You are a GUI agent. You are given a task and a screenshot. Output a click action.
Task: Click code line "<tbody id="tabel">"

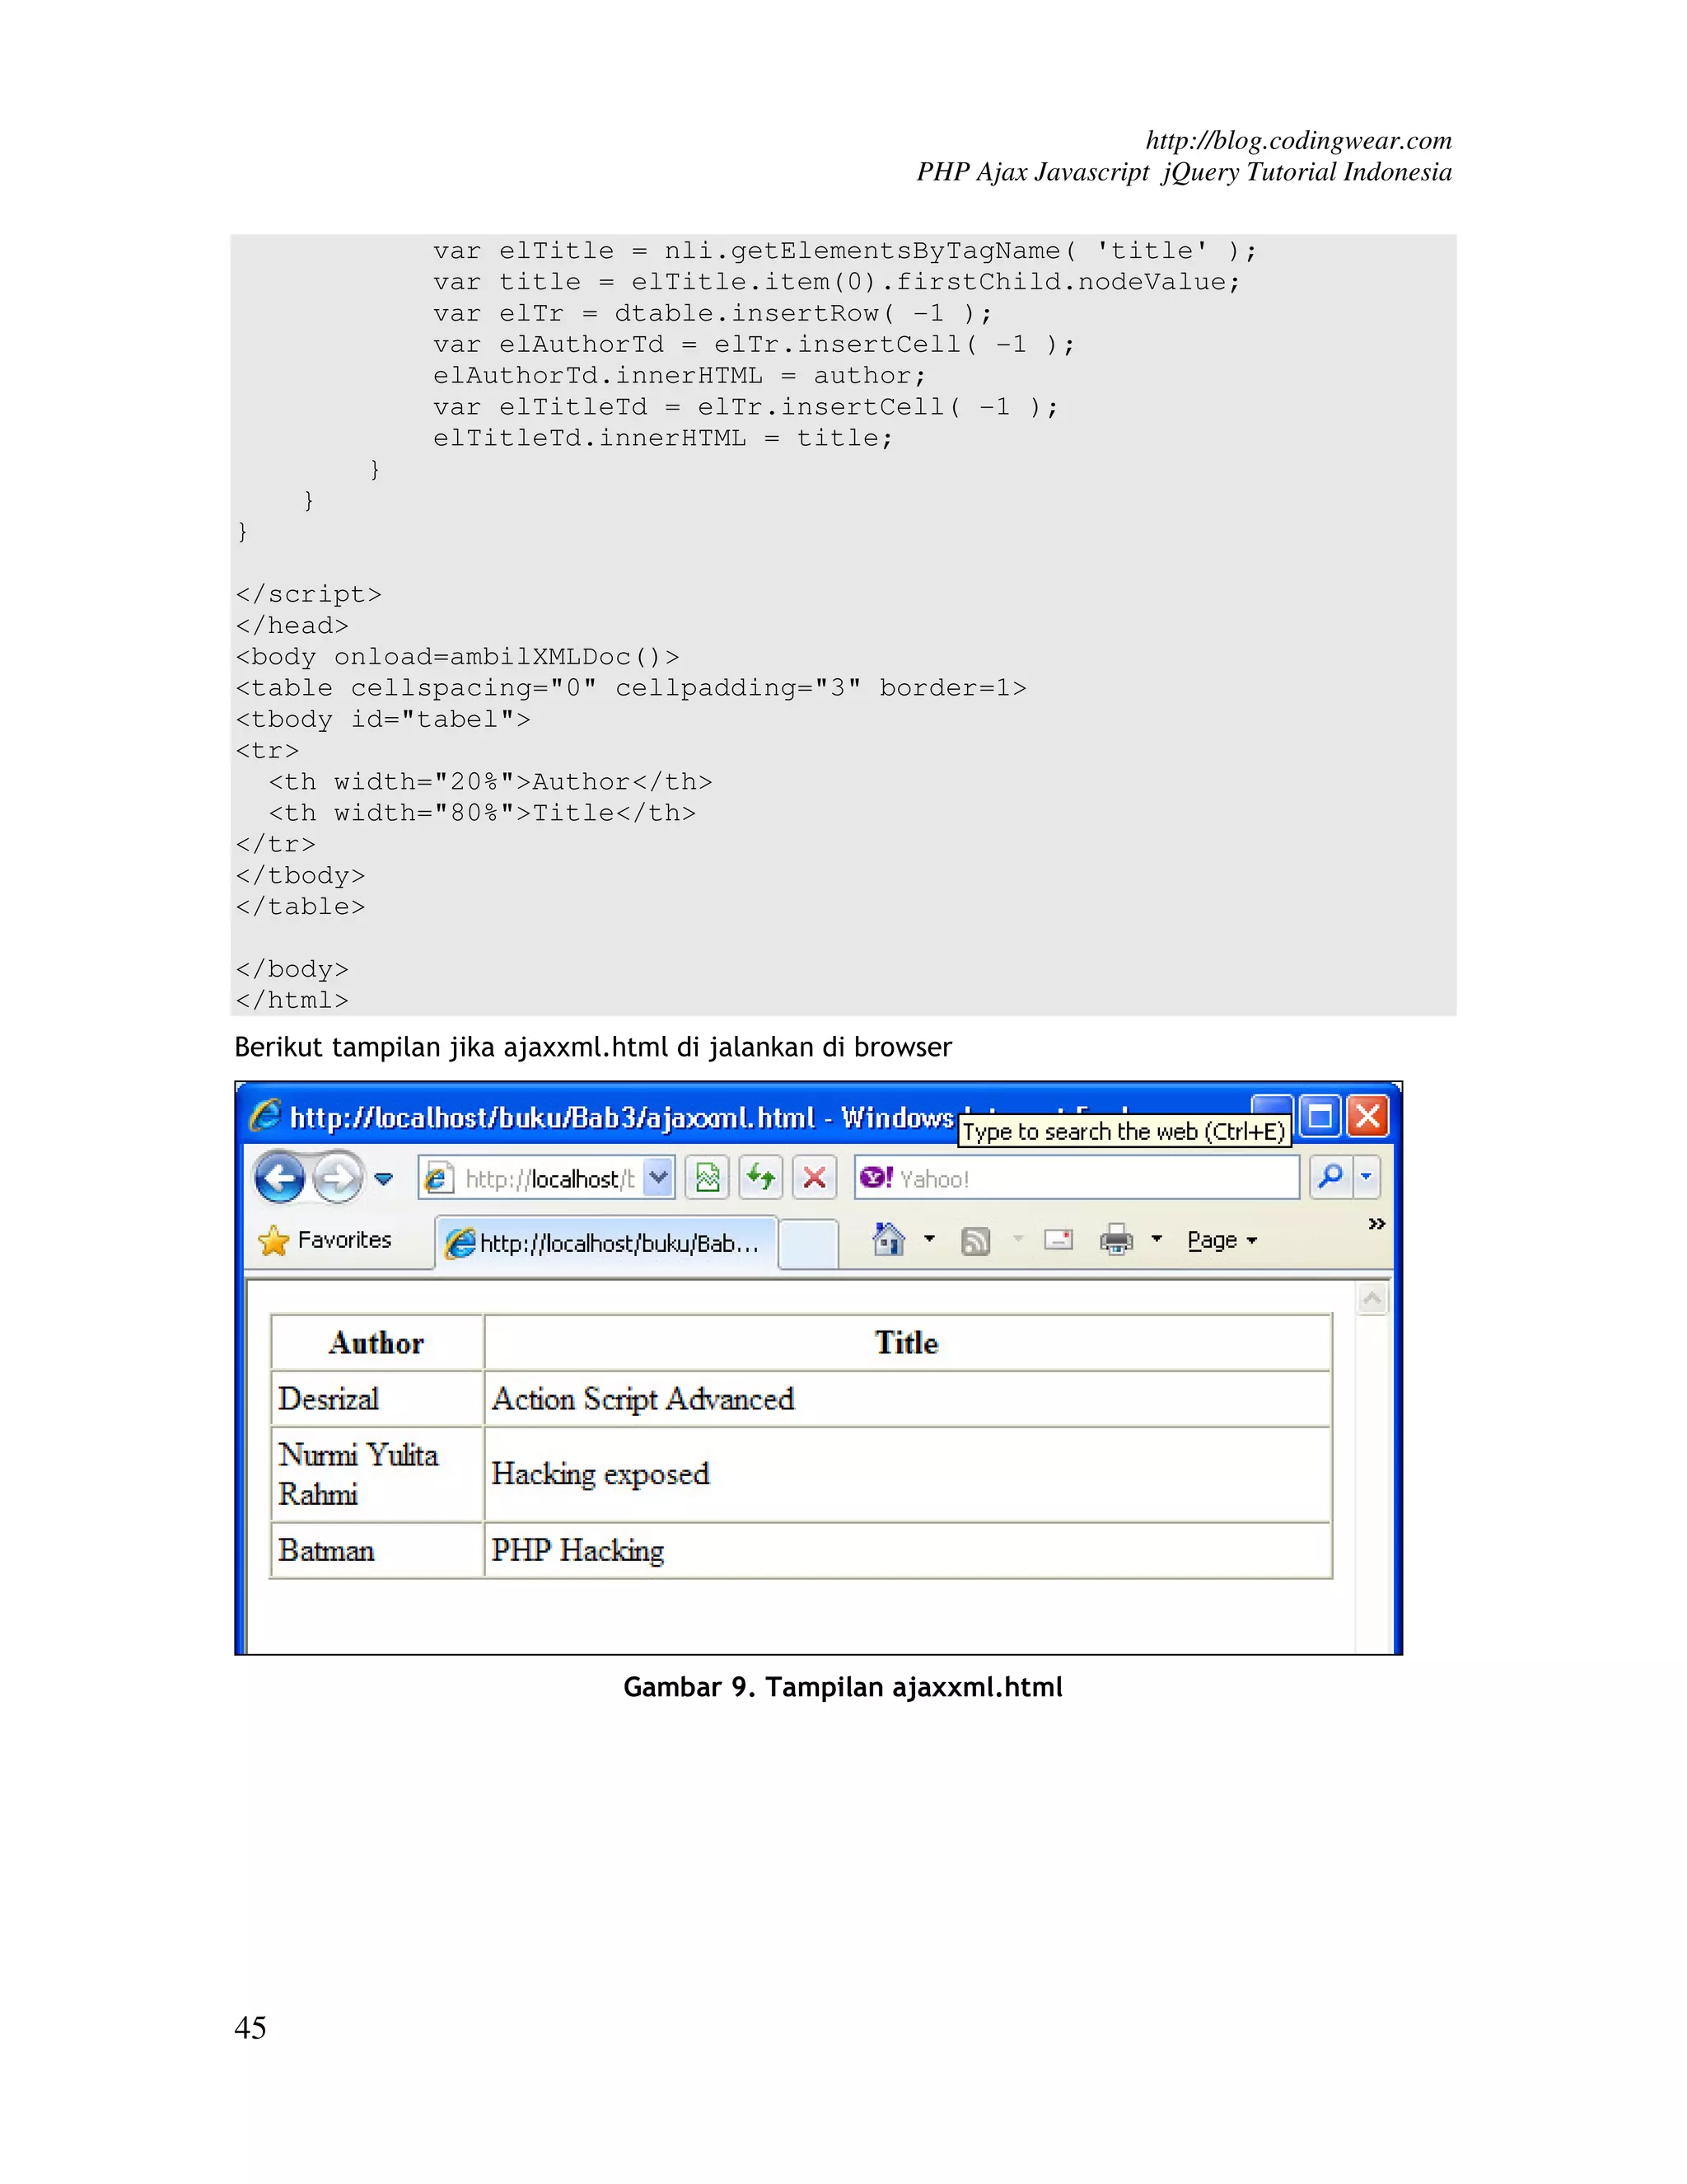click(x=383, y=719)
